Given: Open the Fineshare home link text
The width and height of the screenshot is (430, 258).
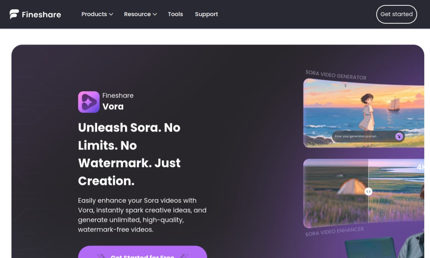Looking at the screenshot, I should tap(41, 14).
